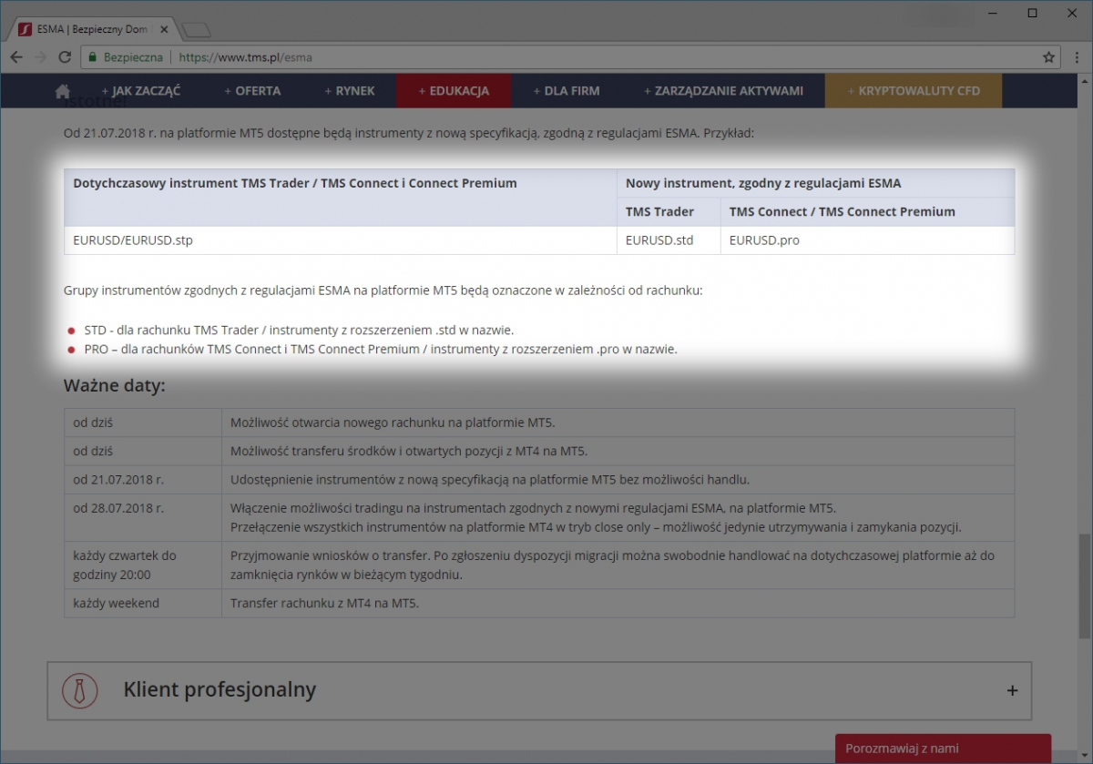Click the browser forward arrow

click(x=40, y=56)
